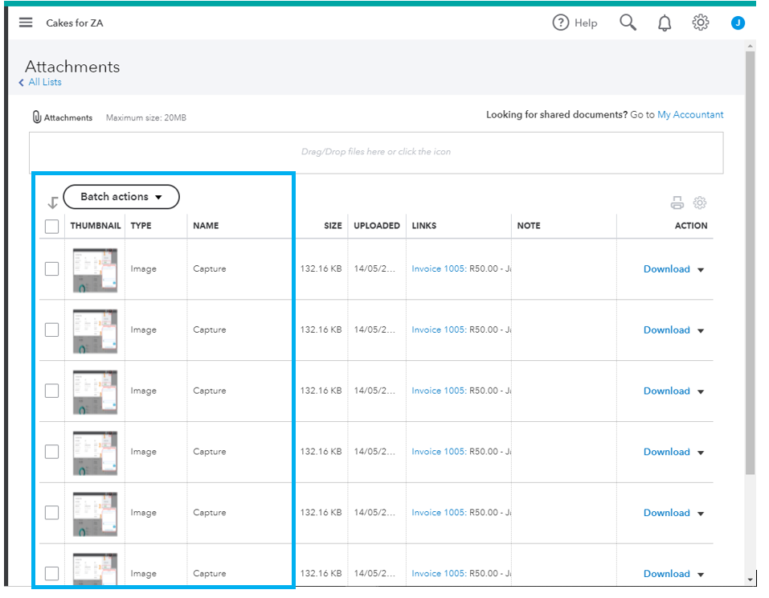
Task: Open search with the magnifying glass icon
Action: [x=628, y=23]
